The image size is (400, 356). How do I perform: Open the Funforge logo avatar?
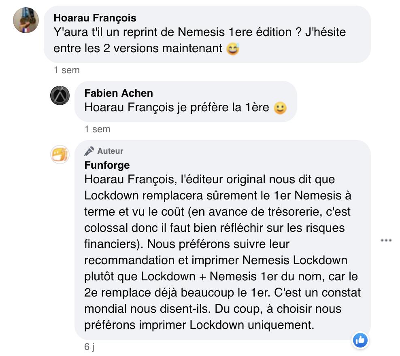(60, 155)
